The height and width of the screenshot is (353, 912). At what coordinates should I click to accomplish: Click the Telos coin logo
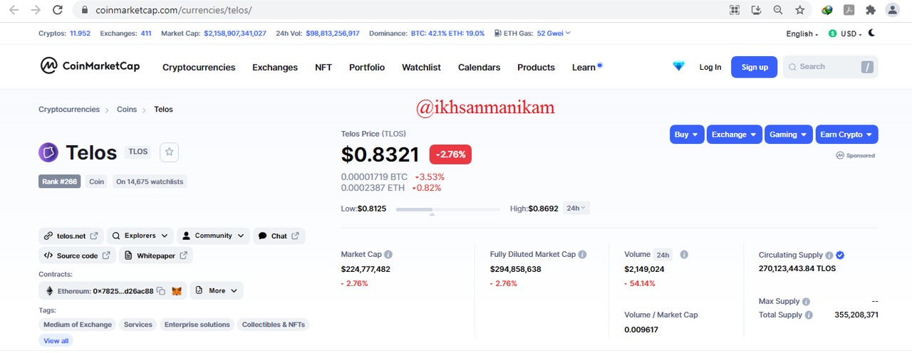(x=48, y=152)
